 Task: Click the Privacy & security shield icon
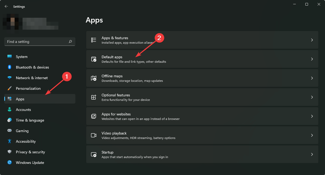[10, 152]
